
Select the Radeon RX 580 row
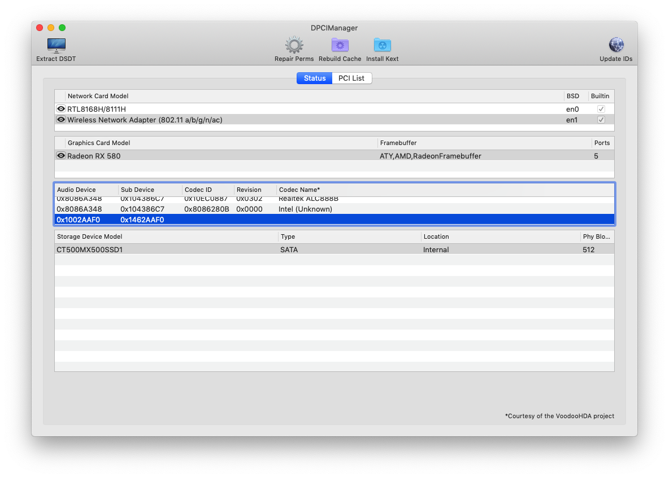(x=334, y=156)
